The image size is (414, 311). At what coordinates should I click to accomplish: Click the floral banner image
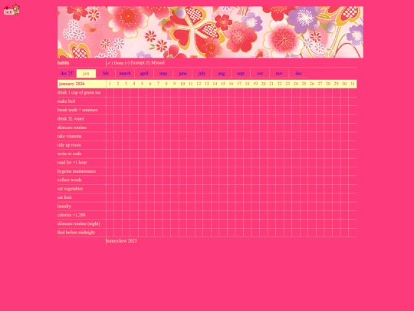click(x=210, y=32)
